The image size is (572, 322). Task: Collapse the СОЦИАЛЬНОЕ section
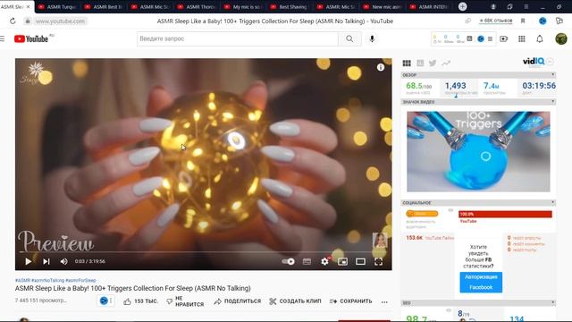pos(553,202)
